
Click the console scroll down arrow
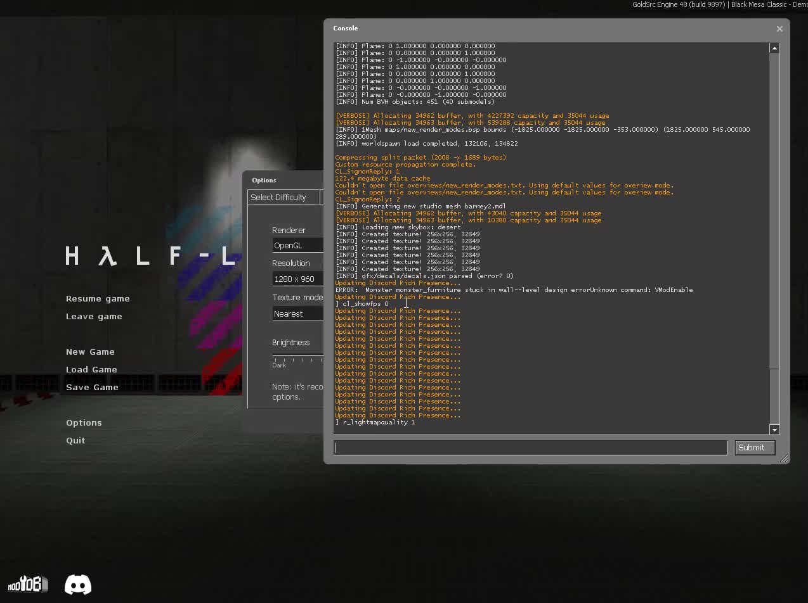(x=774, y=429)
